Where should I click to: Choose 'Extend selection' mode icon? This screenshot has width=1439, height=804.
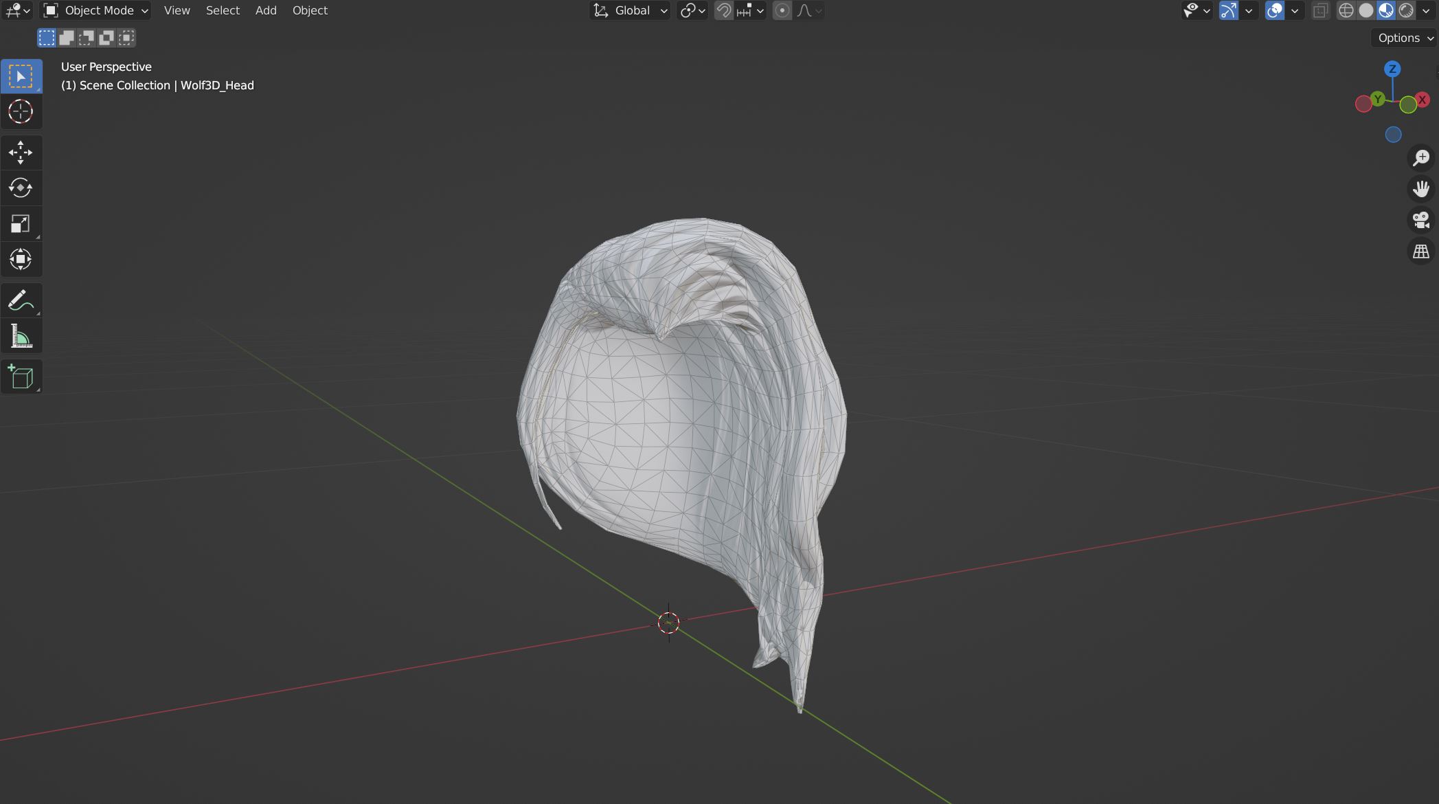(x=67, y=38)
